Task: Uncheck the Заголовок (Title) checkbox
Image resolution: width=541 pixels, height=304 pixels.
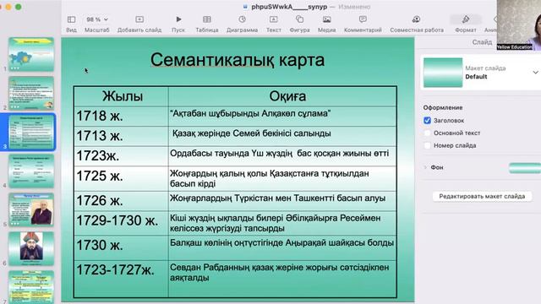Action: (x=427, y=120)
